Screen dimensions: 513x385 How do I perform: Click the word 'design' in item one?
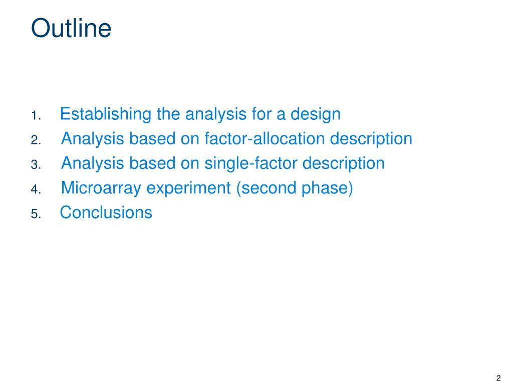click(x=316, y=114)
